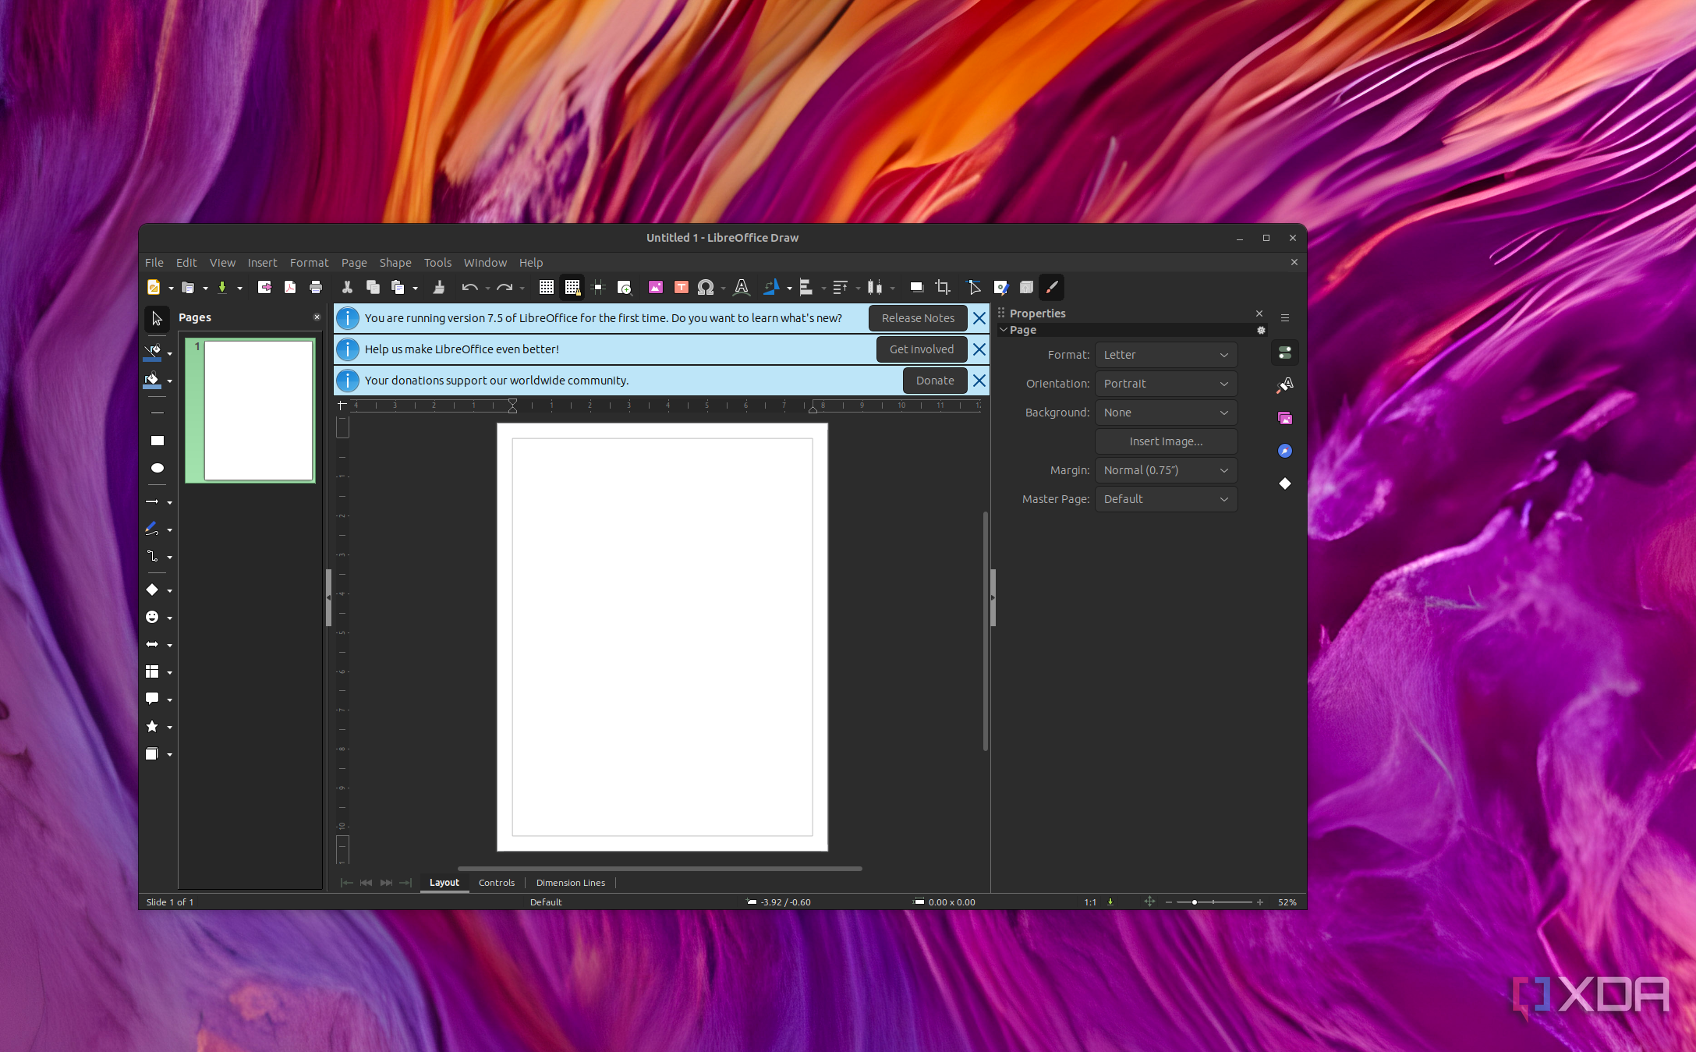Open the Background dropdown showing None
The width and height of the screenshot is (1696, 1052).
tap(1166, 413)
